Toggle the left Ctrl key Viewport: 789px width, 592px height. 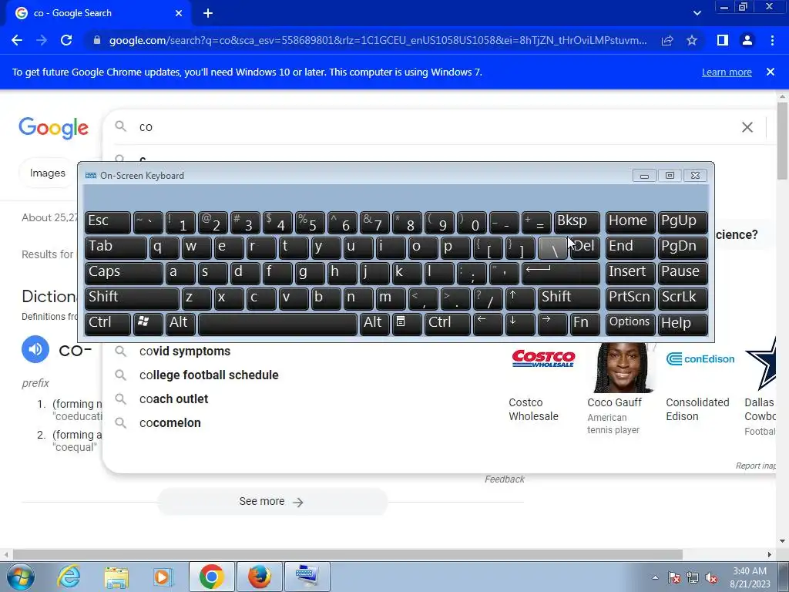[108, 324]
